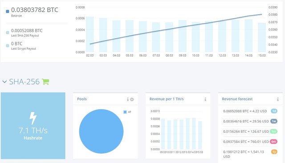Collapse the SHA-256 section chevron
The width and height of the screenshot is (285, 163).
[4, 82]
